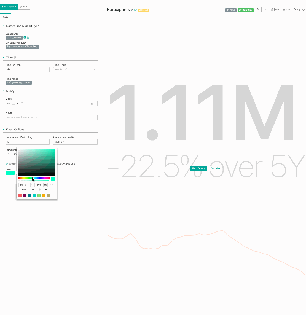Click the Save button

(24, 7)
